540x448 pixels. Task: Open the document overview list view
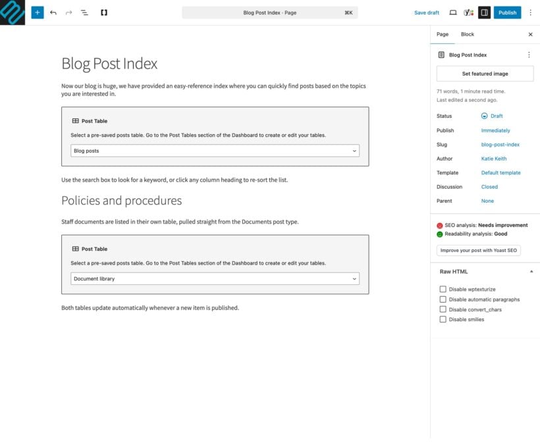[x=84, y=12]
